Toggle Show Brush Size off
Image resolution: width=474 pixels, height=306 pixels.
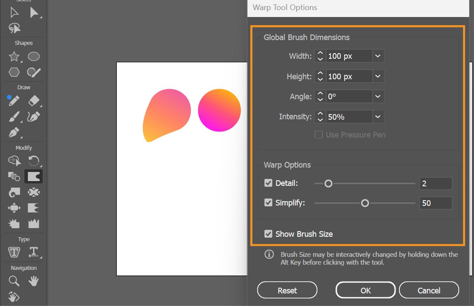click(x=268, y=234)
